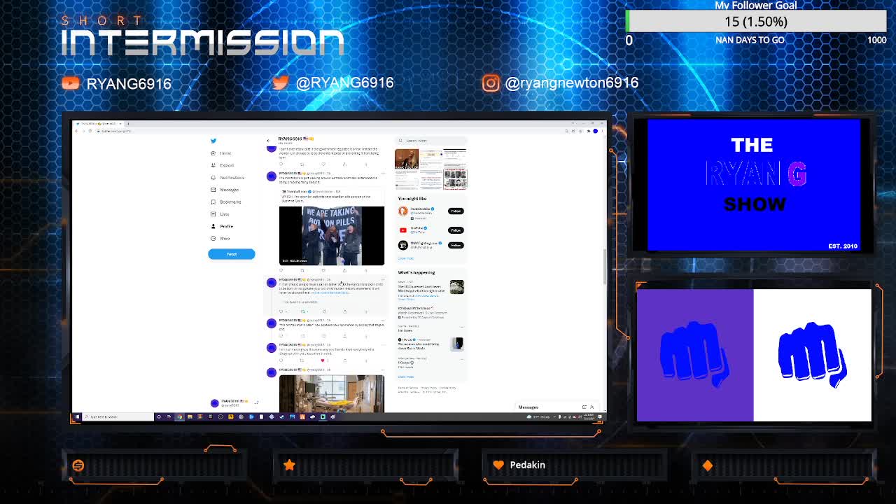Open Notifications in Twitter sidebar
Screen dimensions: 896x504
(x=228, y=178)
